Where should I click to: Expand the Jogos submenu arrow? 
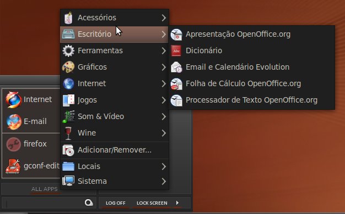[164, 100]
